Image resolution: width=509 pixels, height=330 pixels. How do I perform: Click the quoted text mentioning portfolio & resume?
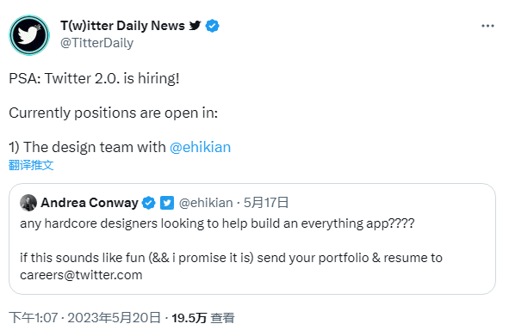(231, 266)
